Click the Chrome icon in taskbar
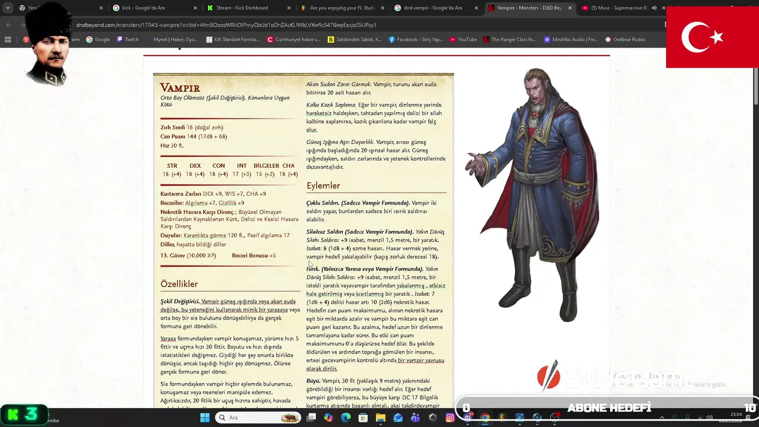The height and width of the screenshot is (427, 759). pyautogui.click(x=485, y=418)
